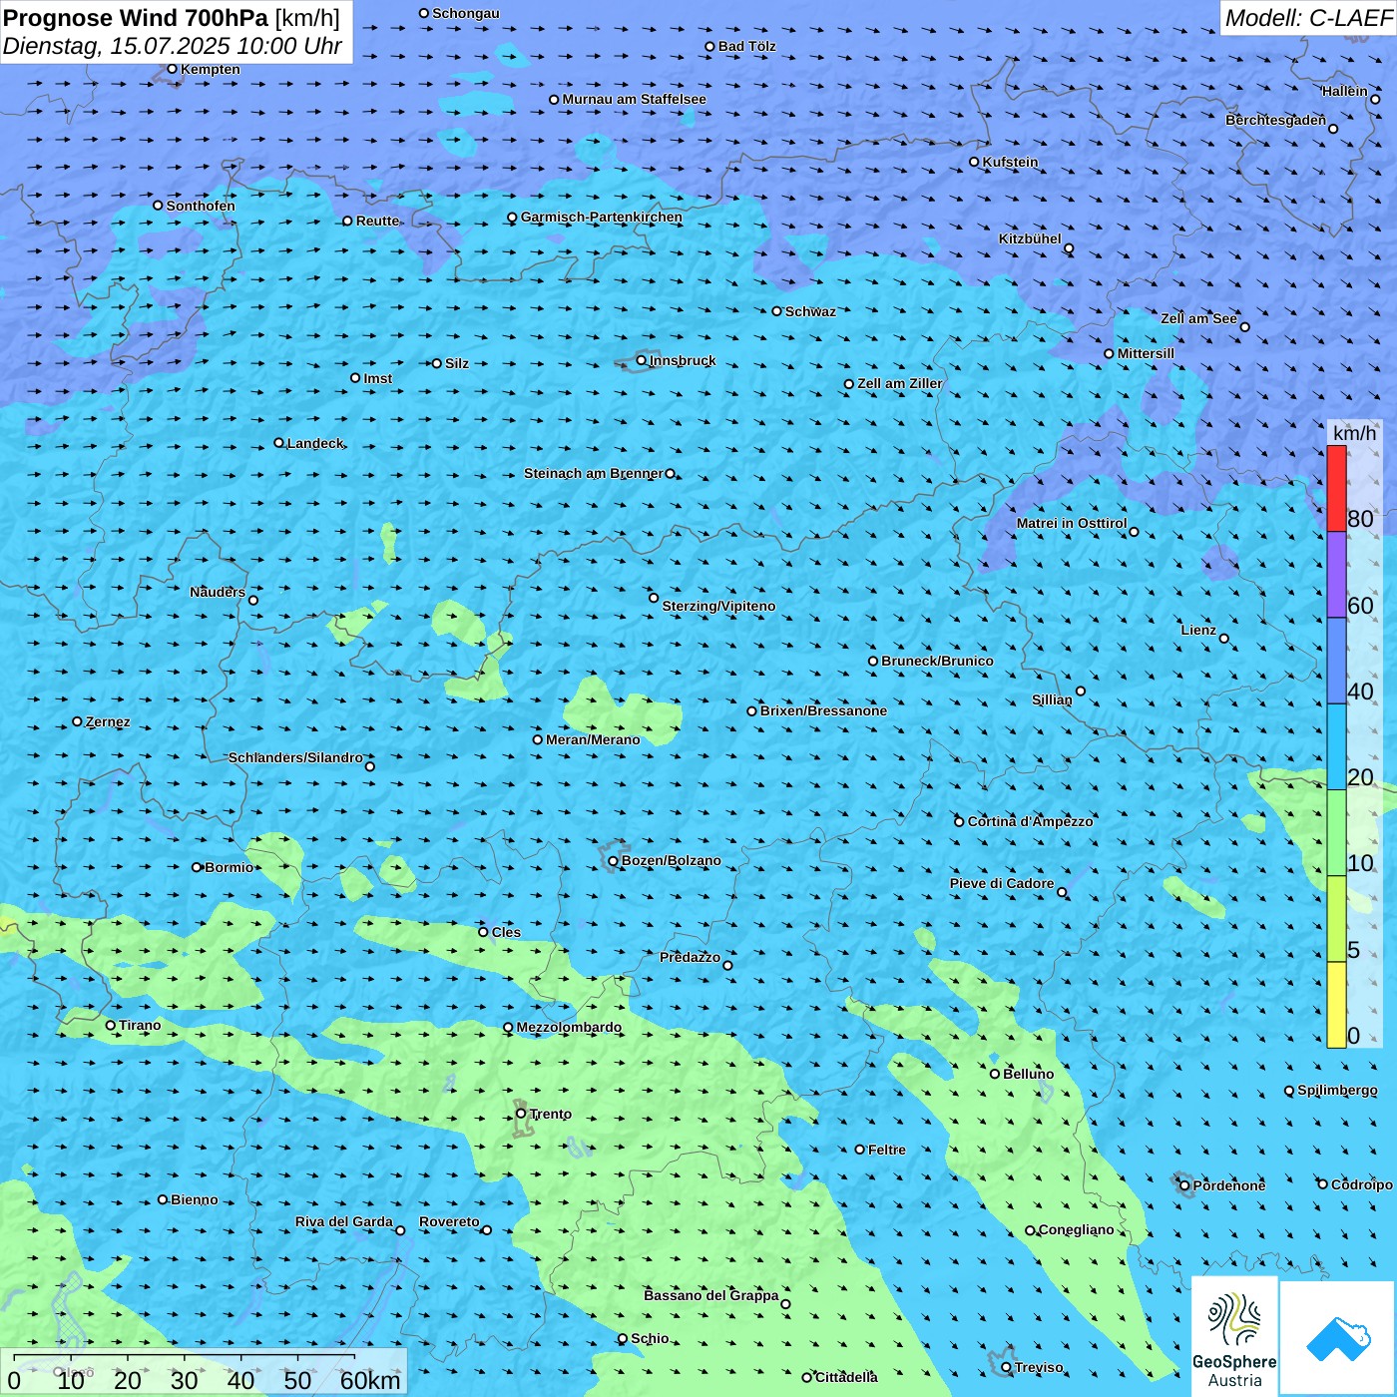Click the 'Murnau am Staffelsee' label
This screenshot has width=1397, height=1397.
tap(635, 99)
